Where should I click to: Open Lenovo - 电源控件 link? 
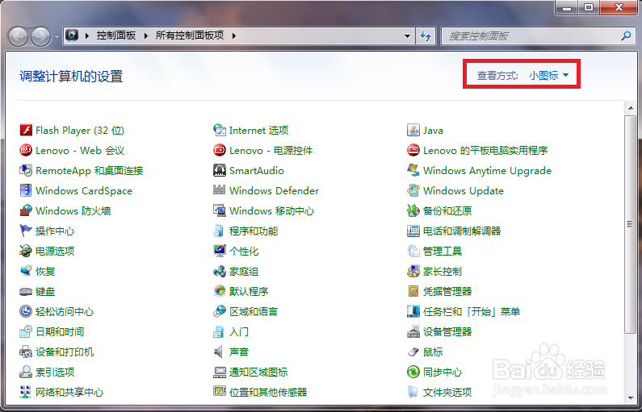[271, 150]
